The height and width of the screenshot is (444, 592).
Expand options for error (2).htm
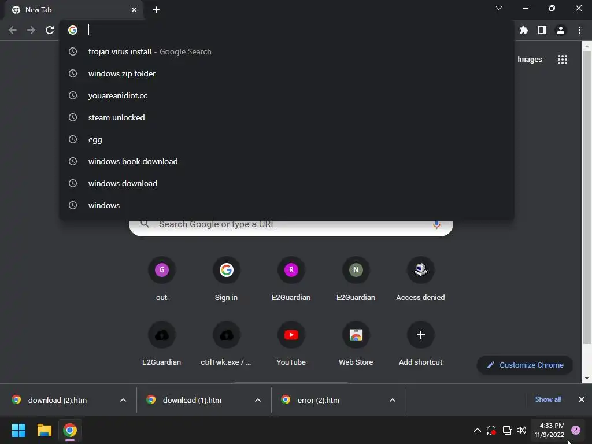[393, 400]
